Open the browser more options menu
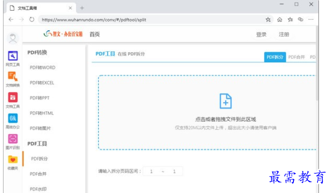Screen dimensions: 330x193 click(311, 20)
